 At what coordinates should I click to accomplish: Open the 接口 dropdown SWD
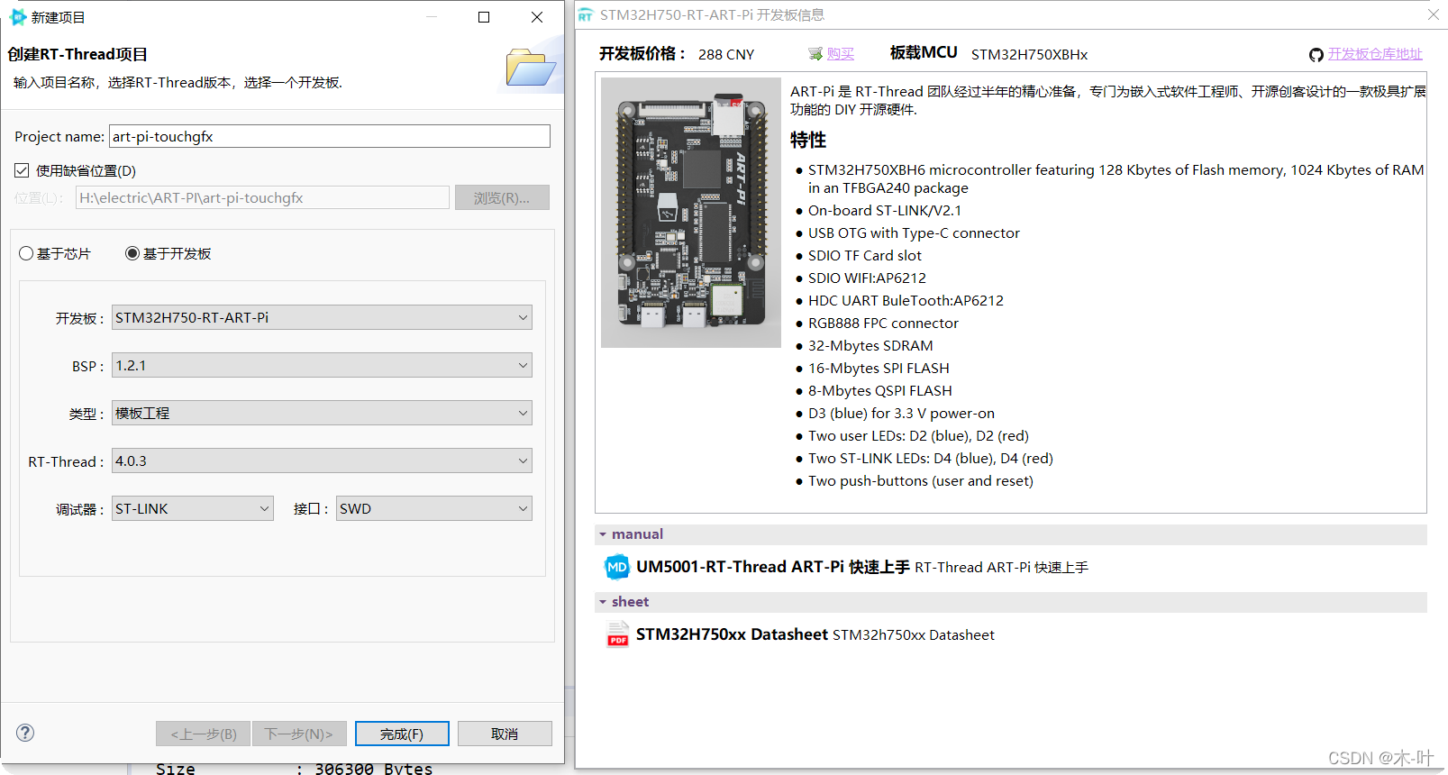(x=434, y=508)
